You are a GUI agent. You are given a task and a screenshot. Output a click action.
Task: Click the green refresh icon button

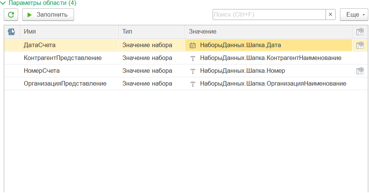pyautogui.click(x=11, y=15)
